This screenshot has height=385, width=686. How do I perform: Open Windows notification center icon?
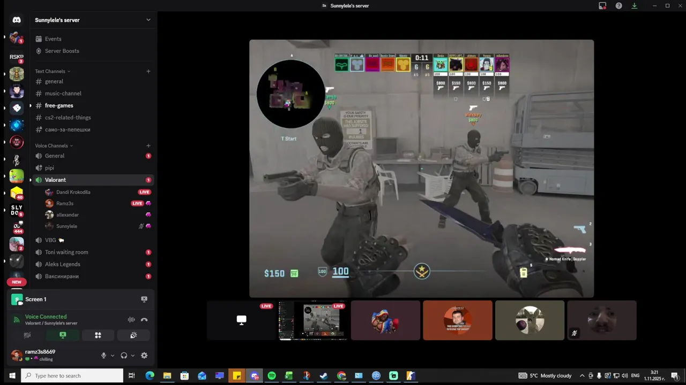[x=675, y=376]
